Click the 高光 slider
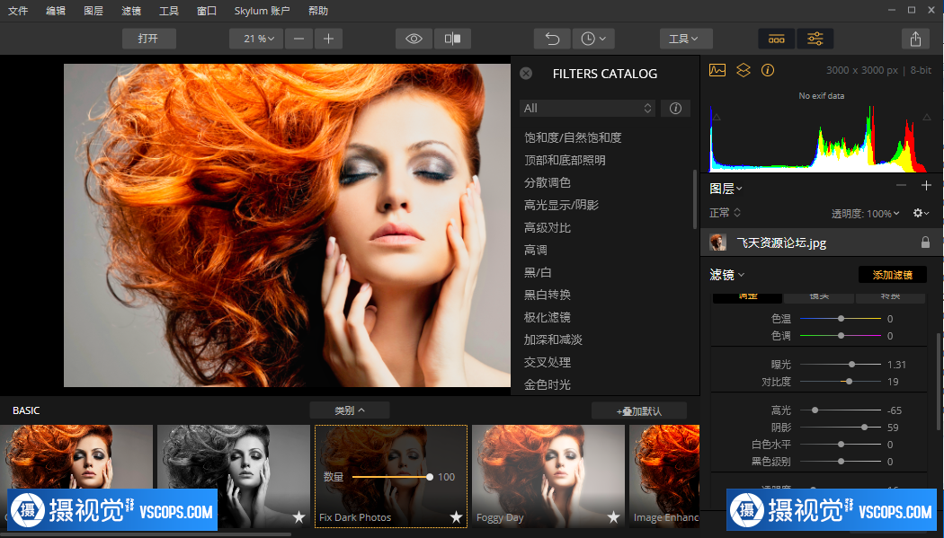 tap(841, 410)
